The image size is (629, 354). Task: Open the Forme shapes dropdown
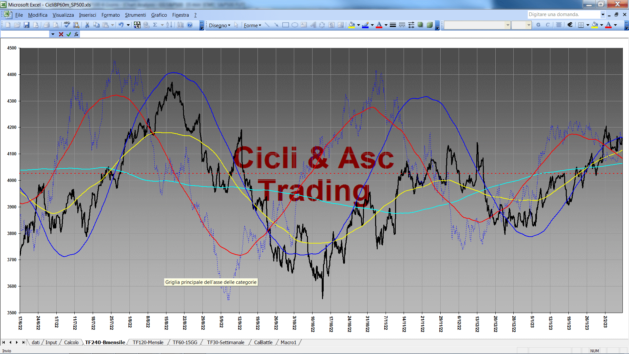click(x=253, y=25)
